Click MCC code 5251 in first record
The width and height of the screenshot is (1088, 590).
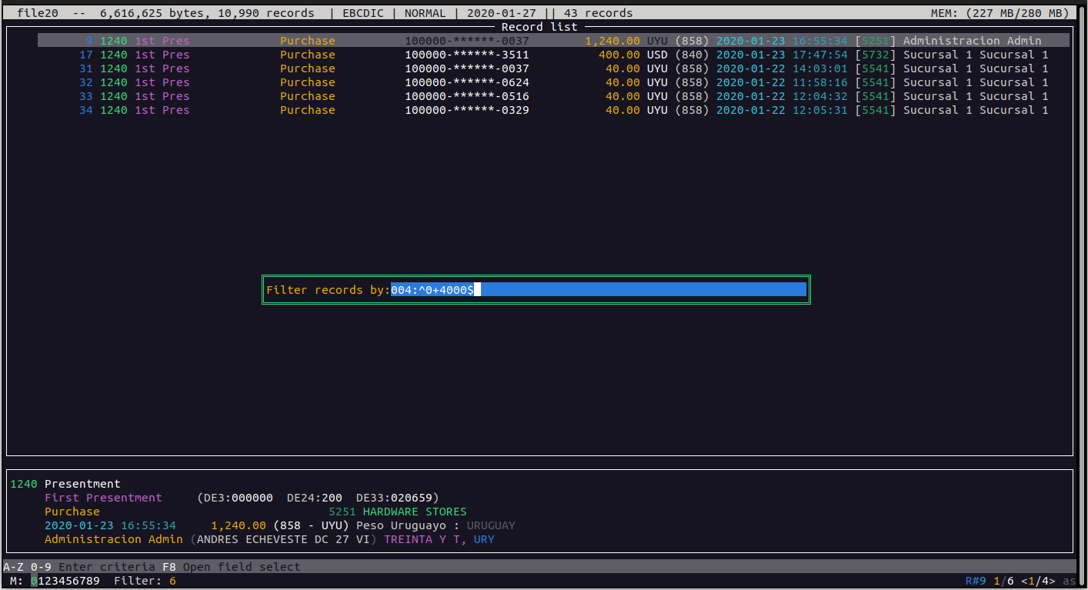click(x=875, y=41)
